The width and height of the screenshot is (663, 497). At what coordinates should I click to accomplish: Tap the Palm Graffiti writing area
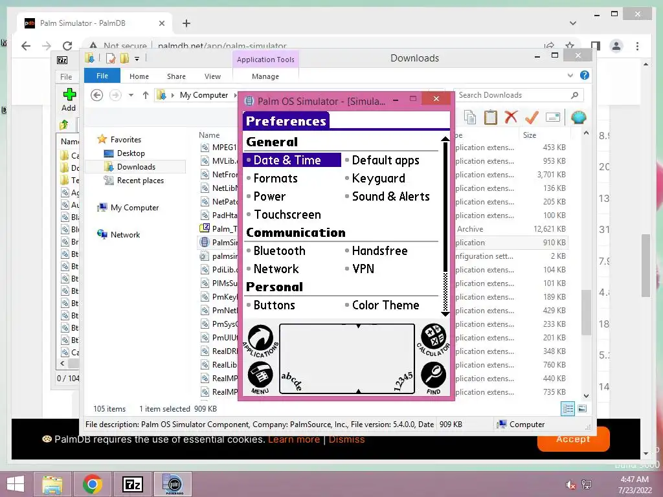(x=347, y=359)
